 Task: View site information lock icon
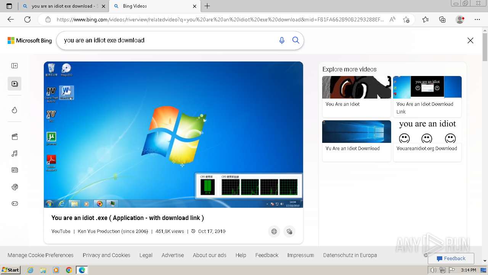48,19
